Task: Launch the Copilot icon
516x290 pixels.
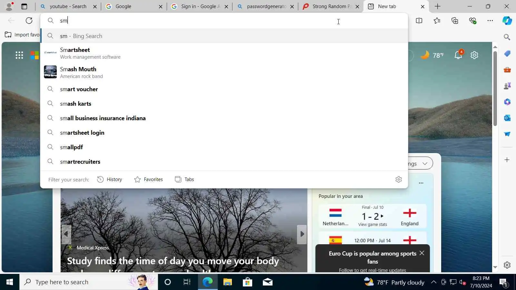Action: pos(507,21)
